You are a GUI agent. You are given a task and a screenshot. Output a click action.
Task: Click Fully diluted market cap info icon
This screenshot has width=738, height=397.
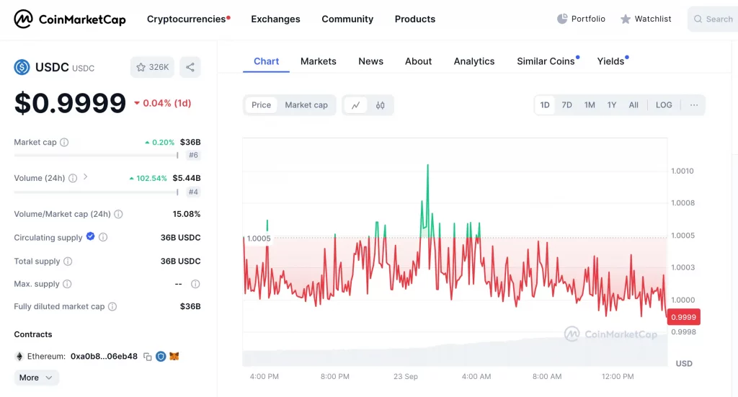click(112, 307)
